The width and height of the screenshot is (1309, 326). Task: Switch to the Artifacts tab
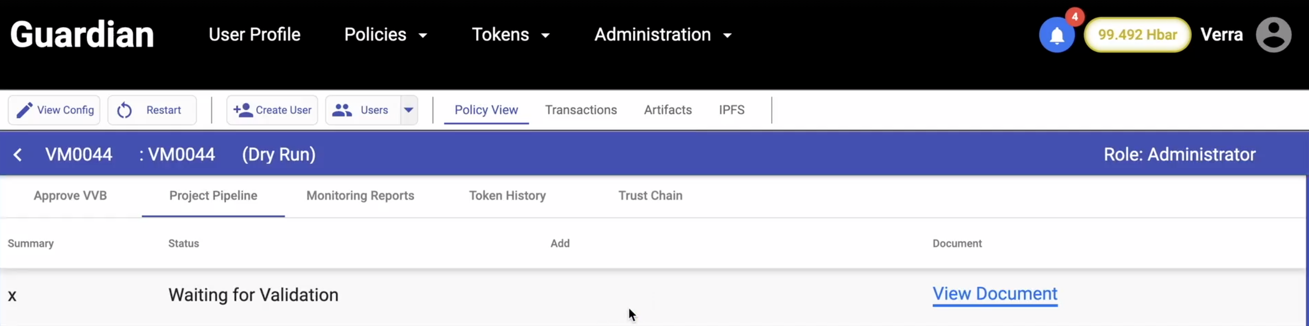pos(668,110)
